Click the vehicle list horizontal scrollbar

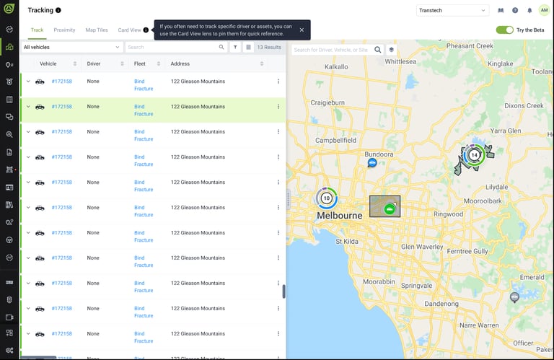[38, 358]
